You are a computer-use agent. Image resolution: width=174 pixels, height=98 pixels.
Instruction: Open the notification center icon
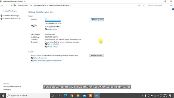pos(170,96)
